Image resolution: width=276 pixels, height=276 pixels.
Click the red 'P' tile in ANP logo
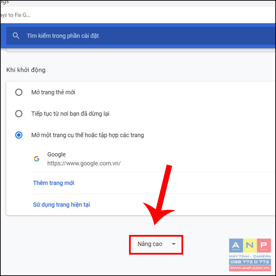(264, 245)
